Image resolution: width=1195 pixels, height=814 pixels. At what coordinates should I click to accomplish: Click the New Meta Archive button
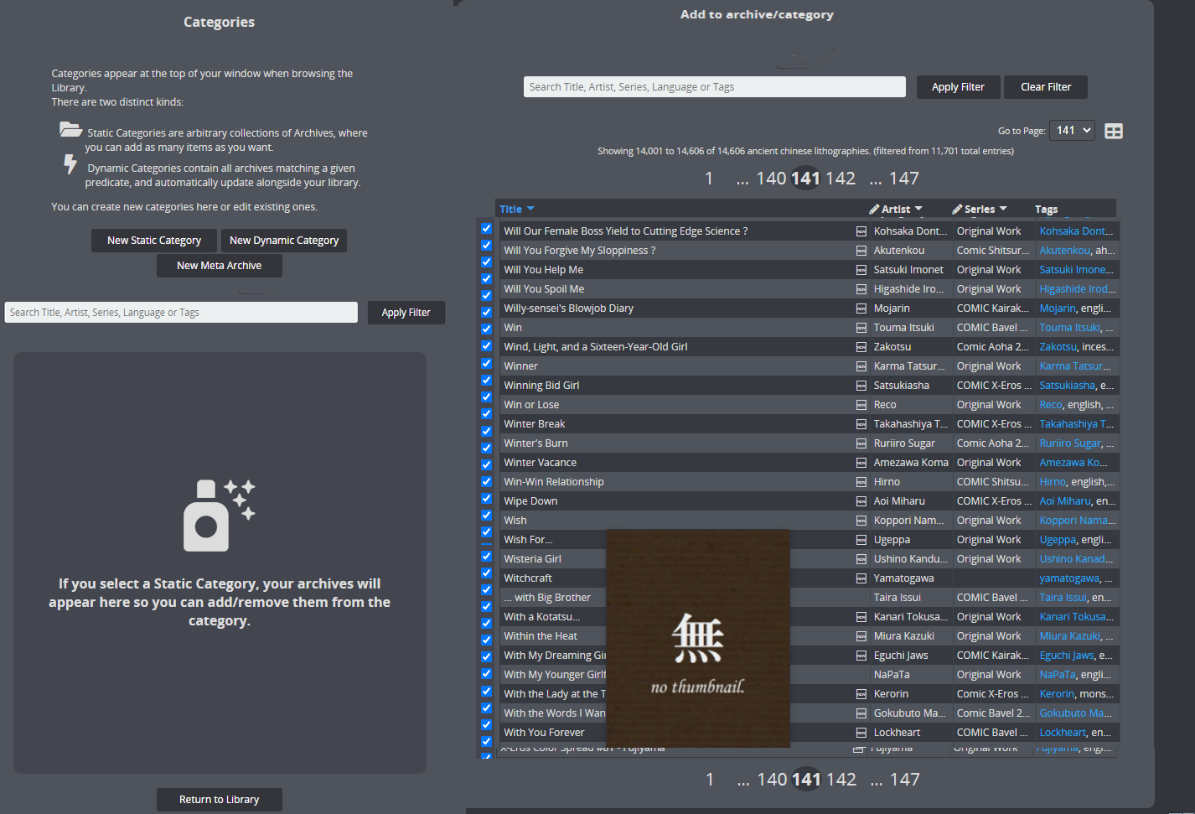tap(219, 265)
